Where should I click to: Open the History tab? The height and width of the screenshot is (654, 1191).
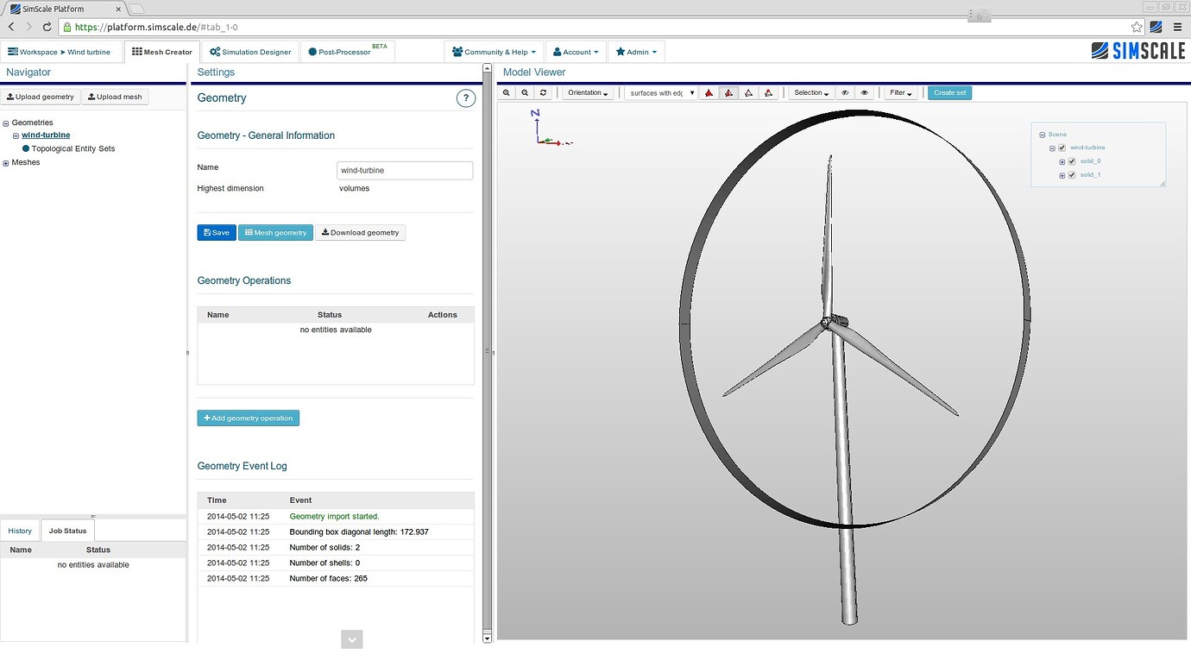pos(20,531)
